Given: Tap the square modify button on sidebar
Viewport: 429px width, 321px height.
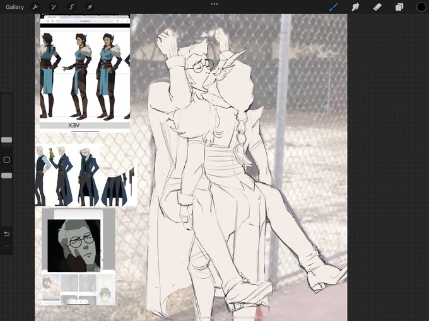Looking at the screenshot, I should pos(6,160).
